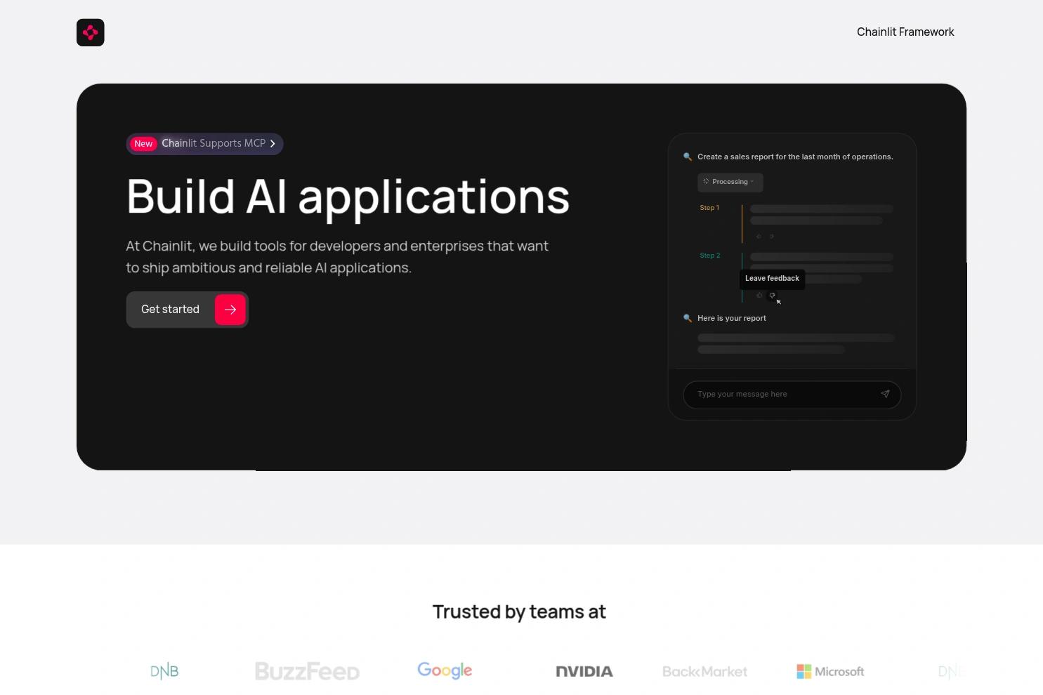Click the 'At Chainlit, we build tools' paragraph
The width and height of the screenshot is (1043, 695).
pos(337,257)
